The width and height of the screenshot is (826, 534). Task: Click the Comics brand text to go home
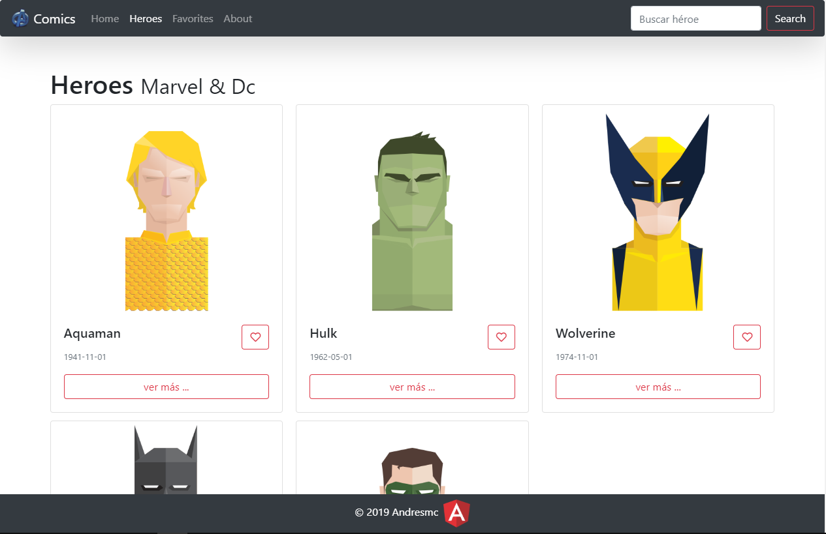pyautogui.click(x=55, y=18)
